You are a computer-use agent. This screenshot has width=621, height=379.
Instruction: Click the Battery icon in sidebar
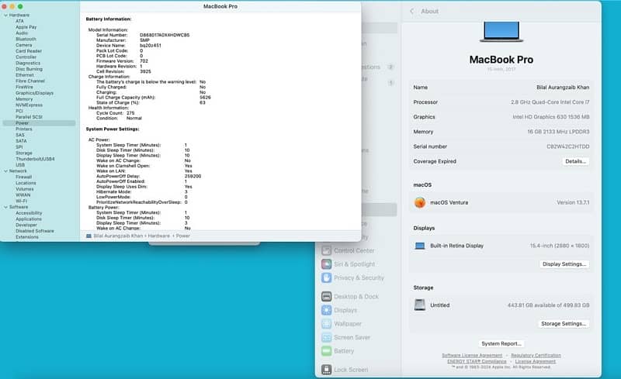pyautogui.click(x=326, y=351)
